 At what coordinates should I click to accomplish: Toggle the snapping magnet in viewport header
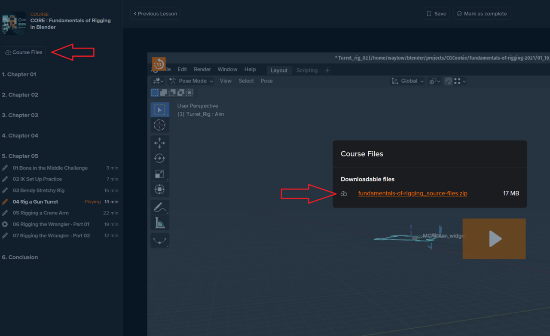tap(448, 81)
